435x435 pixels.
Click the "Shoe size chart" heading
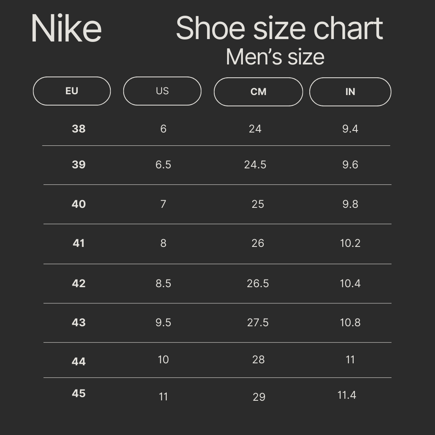click(279, 29)
